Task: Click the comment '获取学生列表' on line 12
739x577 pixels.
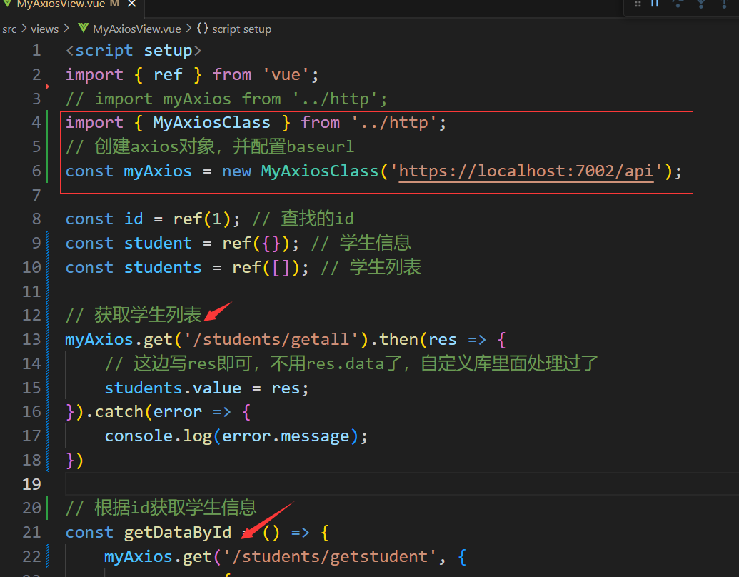Action: [x=148, y=315]
